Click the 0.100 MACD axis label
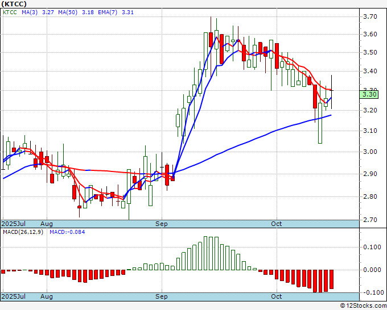The width and height of the screenshot is (387, 310). (x=372, y=247)
